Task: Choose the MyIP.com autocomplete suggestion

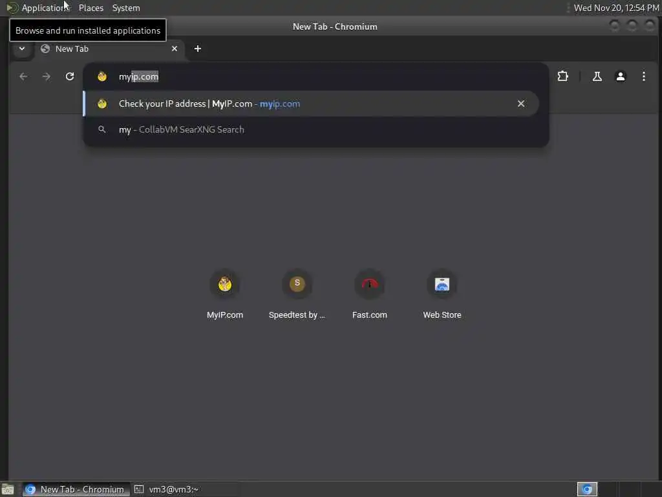Action: (311, 104)
